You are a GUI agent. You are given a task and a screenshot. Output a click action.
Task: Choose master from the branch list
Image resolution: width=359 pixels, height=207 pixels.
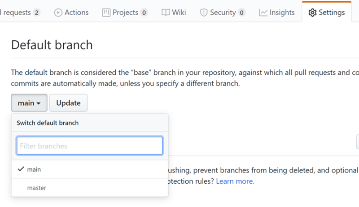[37, 188]
